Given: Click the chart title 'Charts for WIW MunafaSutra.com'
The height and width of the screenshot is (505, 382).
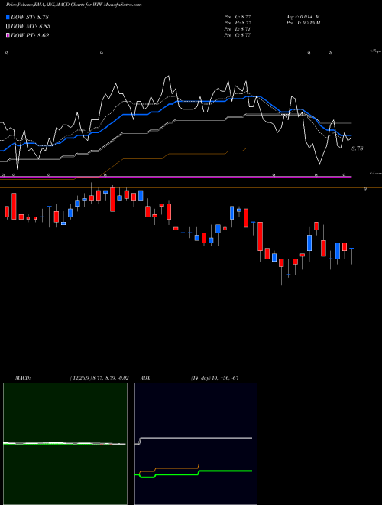Looking at the screenshot, I should tap(106, 5).
